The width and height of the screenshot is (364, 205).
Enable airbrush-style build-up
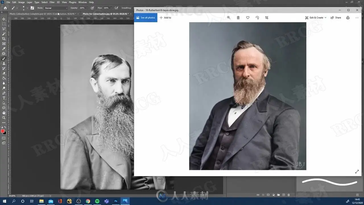click(x=116, y=8)
